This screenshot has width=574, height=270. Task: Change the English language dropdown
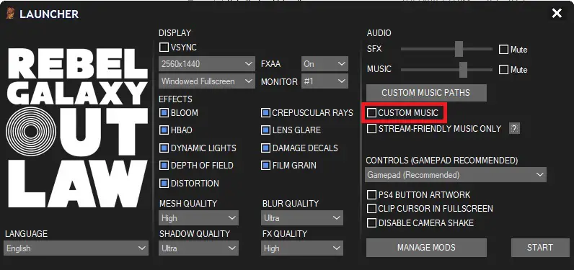[76, 248]
